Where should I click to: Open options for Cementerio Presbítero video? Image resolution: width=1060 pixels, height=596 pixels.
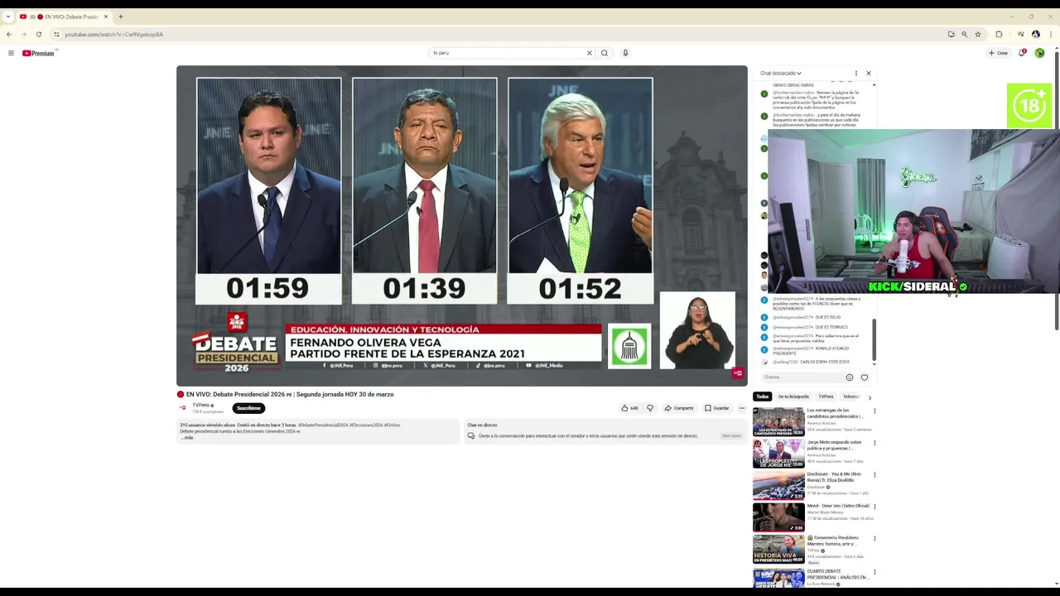(x=874, y=538)
